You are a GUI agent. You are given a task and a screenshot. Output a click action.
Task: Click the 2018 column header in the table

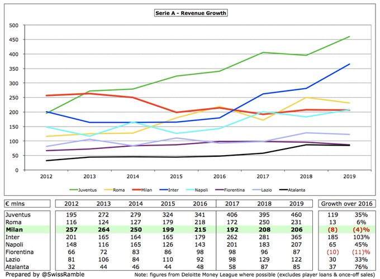(264, 204)
